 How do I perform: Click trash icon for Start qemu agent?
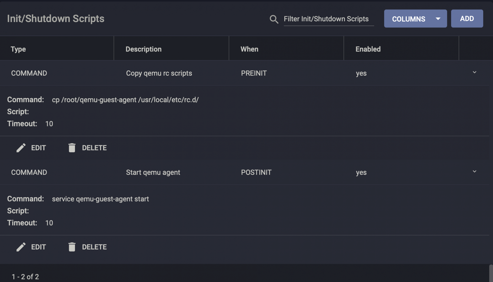[x=72, y=247]
